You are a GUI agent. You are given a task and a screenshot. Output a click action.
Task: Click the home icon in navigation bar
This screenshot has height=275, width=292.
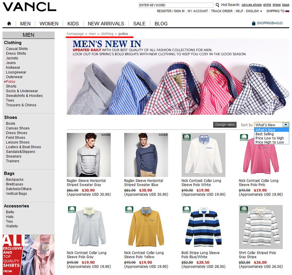(9, 24)
